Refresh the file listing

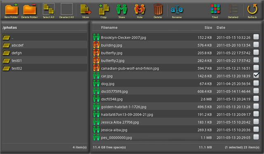point(252,9)
